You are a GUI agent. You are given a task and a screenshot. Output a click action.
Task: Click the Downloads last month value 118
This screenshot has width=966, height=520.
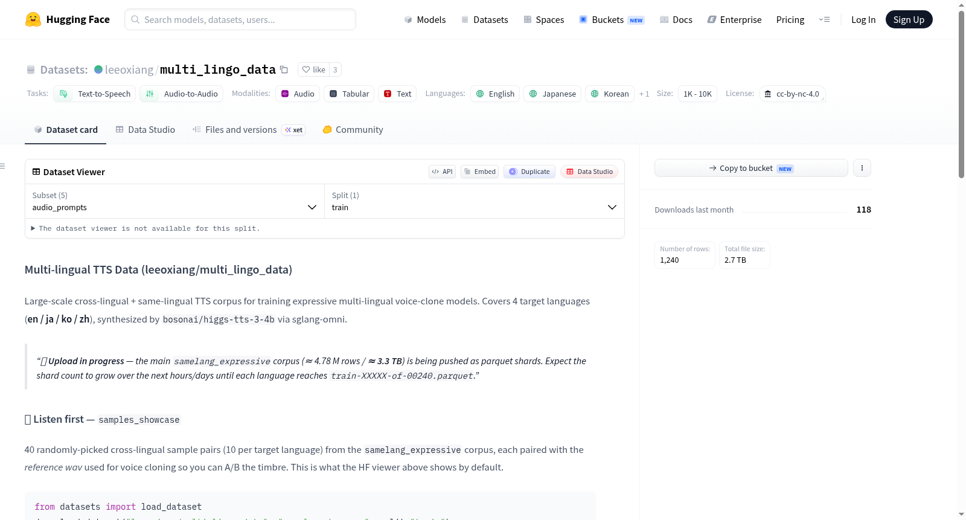863,210
